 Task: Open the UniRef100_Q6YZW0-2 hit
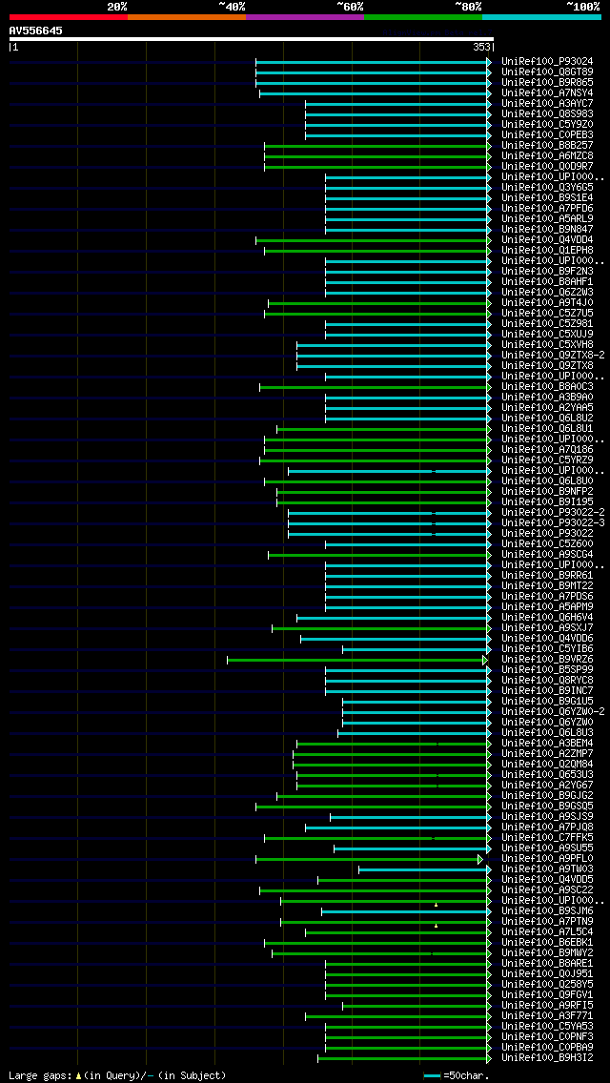[554, 711]
